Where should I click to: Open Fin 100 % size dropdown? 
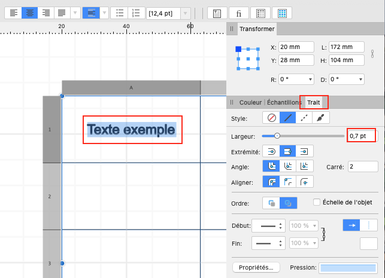point(304,243)
